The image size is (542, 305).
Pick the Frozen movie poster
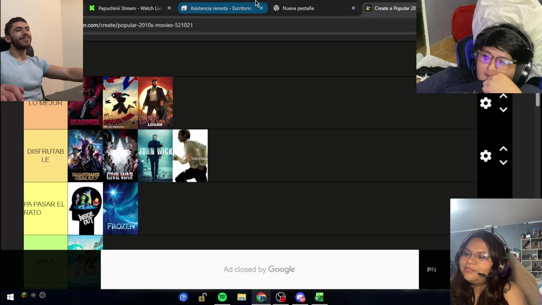pyautogui.click(x=120, y=208)
